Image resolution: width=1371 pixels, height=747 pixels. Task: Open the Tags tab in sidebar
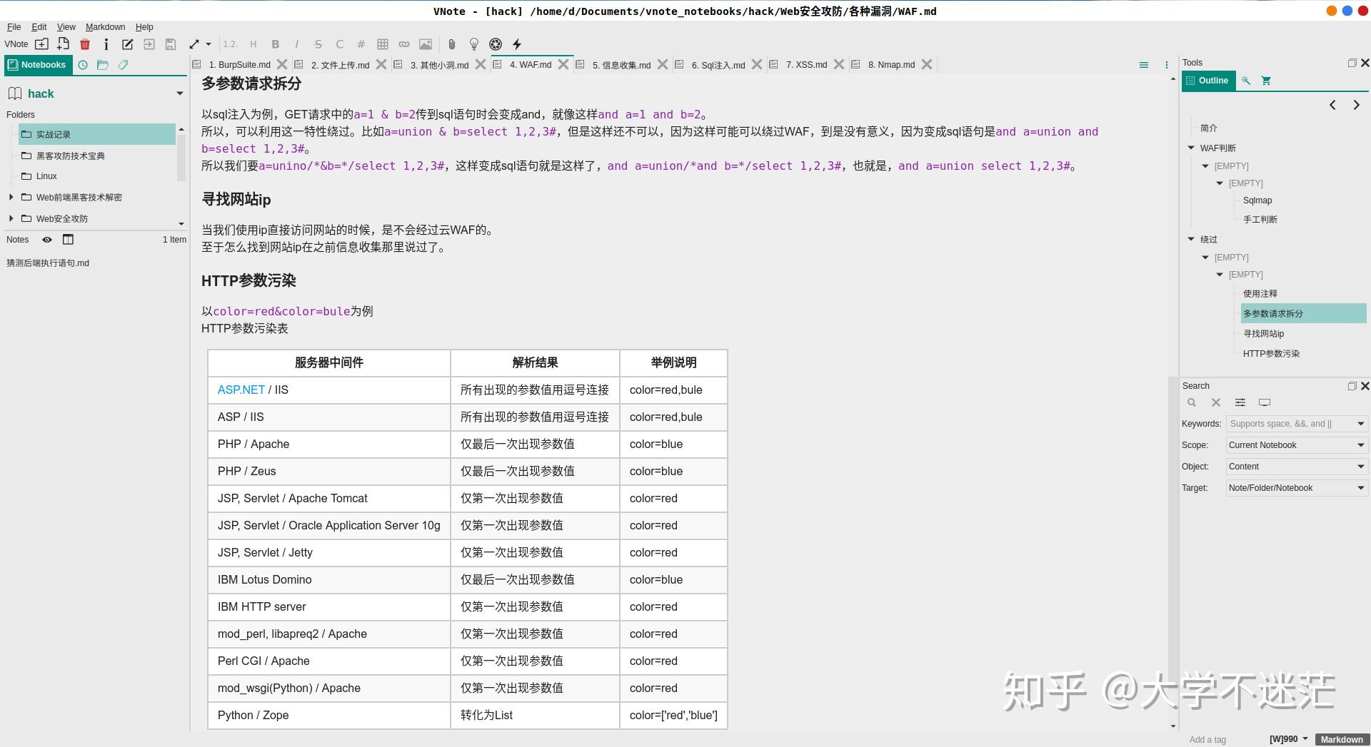123,65
